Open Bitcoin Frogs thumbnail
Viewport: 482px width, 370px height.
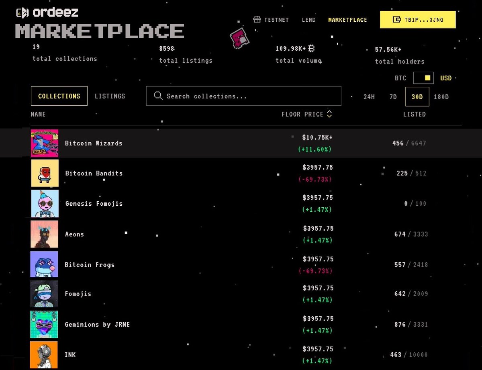click(44, 264)
